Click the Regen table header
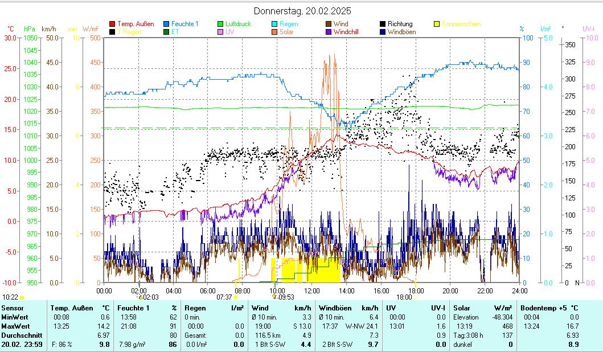This screenshot has height=352, width=603. coord(195,308)
